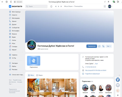Skip to previous music track

click(56, 6)
